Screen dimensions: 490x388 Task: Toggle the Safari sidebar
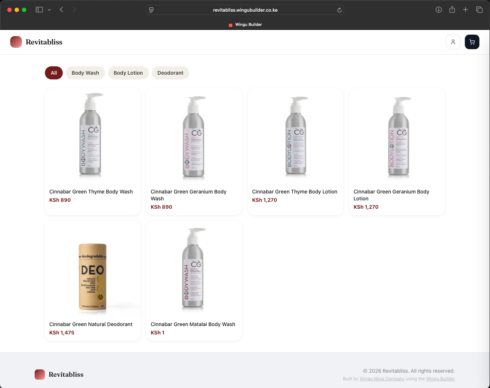pyautogui.click(x=39, y=10)
